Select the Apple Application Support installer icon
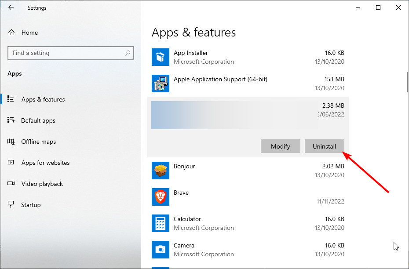Viewport: 409px width, 269px height. [x=161, y=84]
